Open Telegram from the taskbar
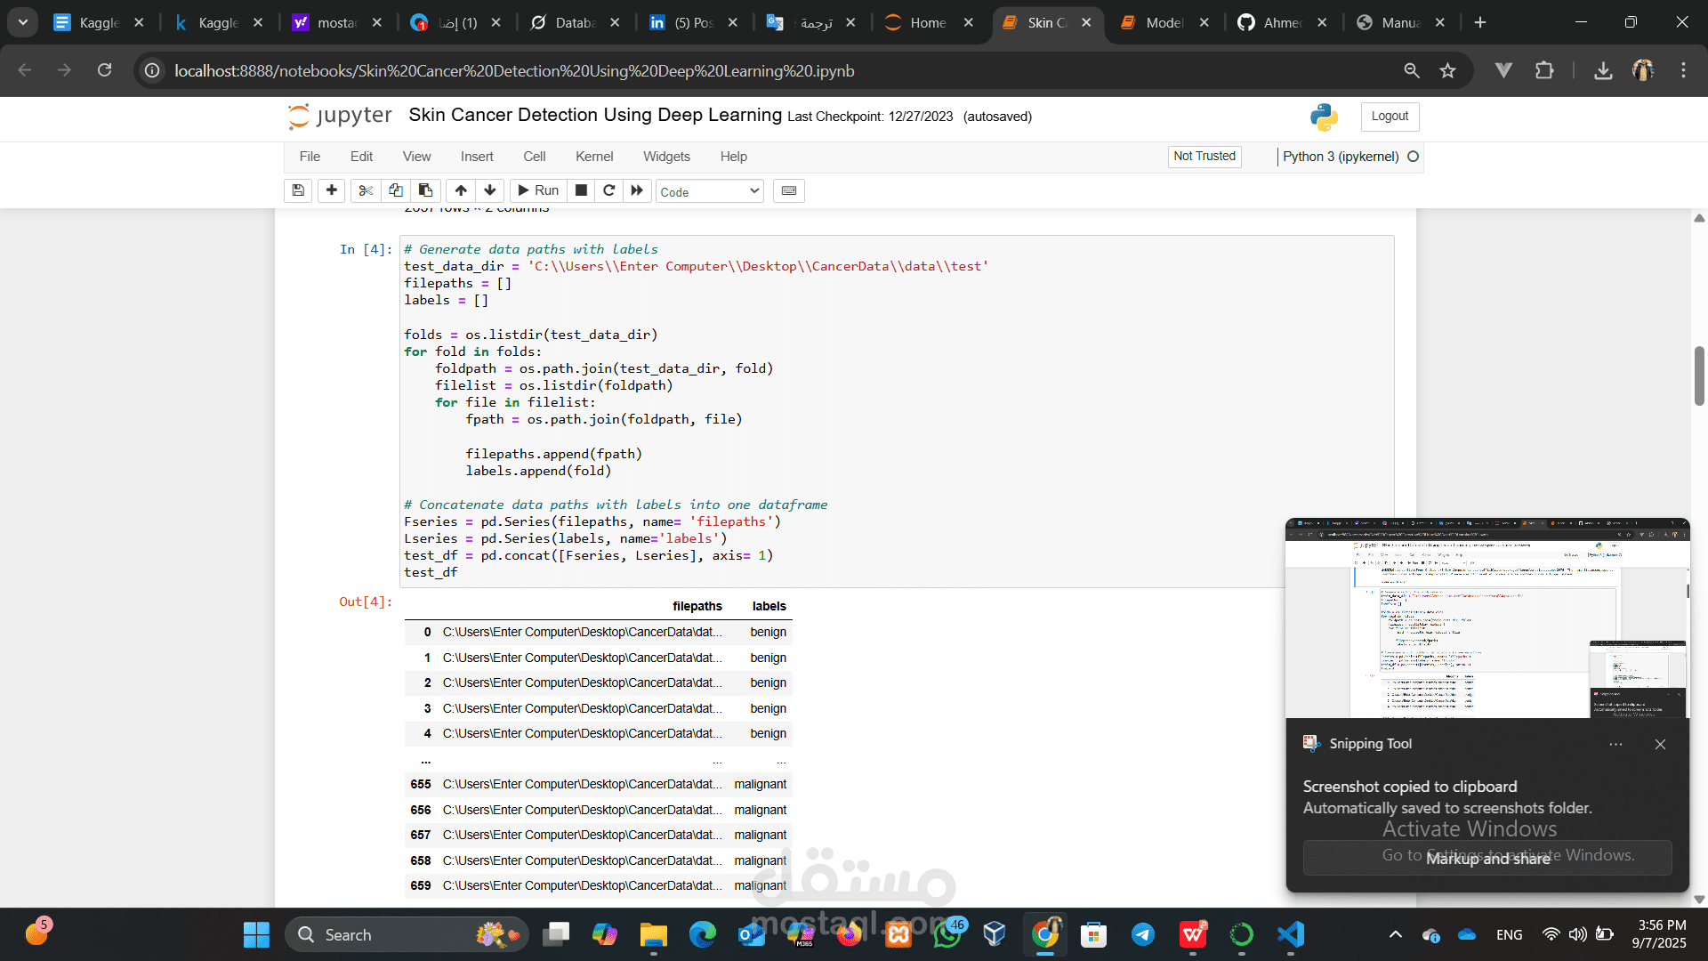This screenshot has height=961, width=1708. click(x=1143, y=935)
